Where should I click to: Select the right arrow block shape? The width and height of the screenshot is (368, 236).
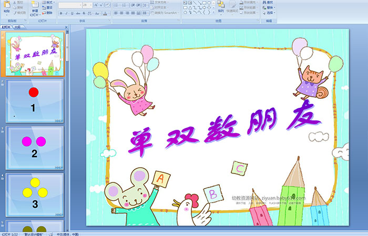point(204,8)
